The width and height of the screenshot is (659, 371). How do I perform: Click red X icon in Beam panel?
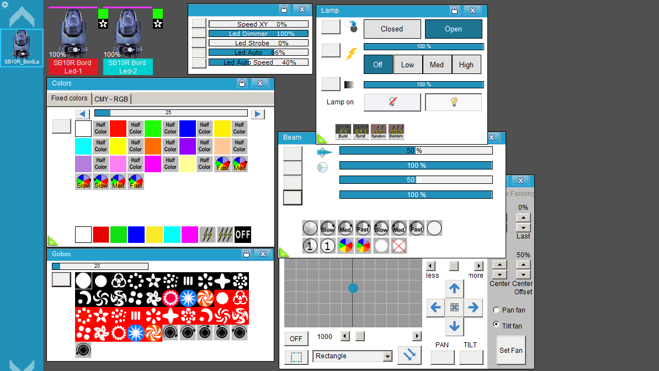(x=398, y=246)
